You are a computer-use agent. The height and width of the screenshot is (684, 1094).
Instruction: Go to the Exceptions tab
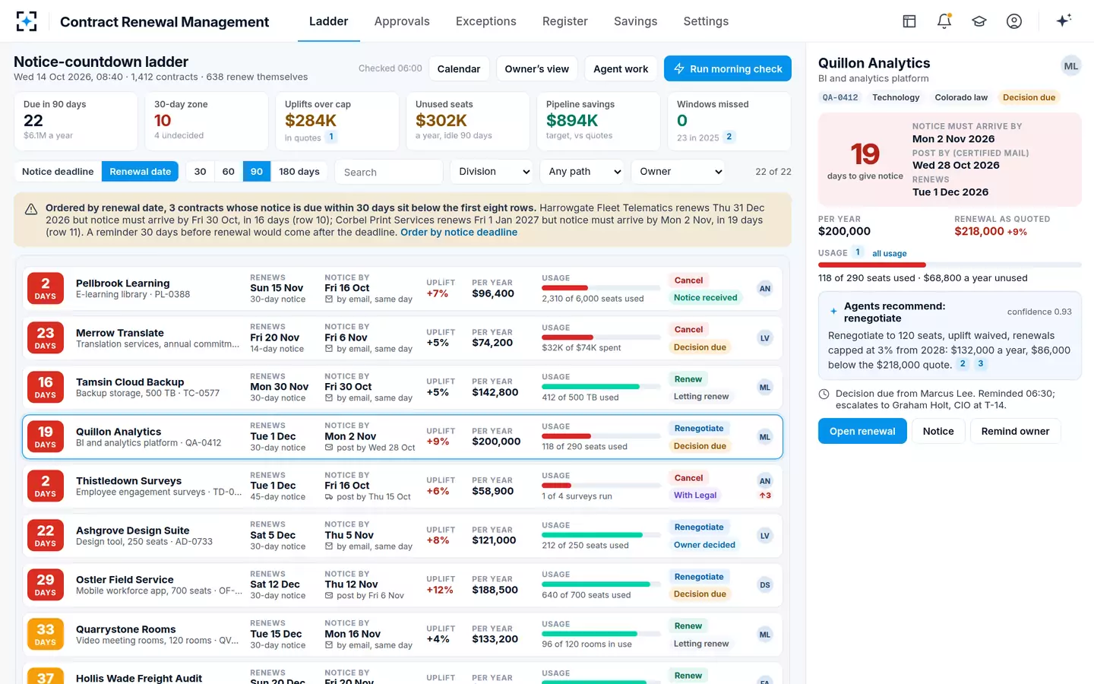pos(486,21)
